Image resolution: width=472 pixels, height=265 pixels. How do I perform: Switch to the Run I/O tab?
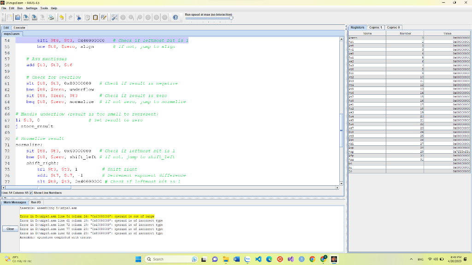click(36, 202)
